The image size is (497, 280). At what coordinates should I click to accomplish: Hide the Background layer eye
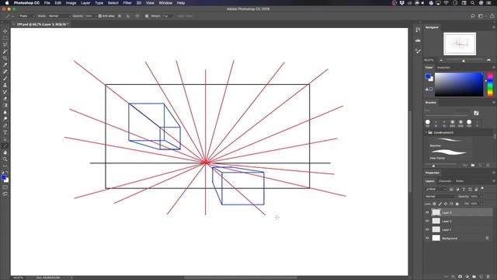coord(427,238)
